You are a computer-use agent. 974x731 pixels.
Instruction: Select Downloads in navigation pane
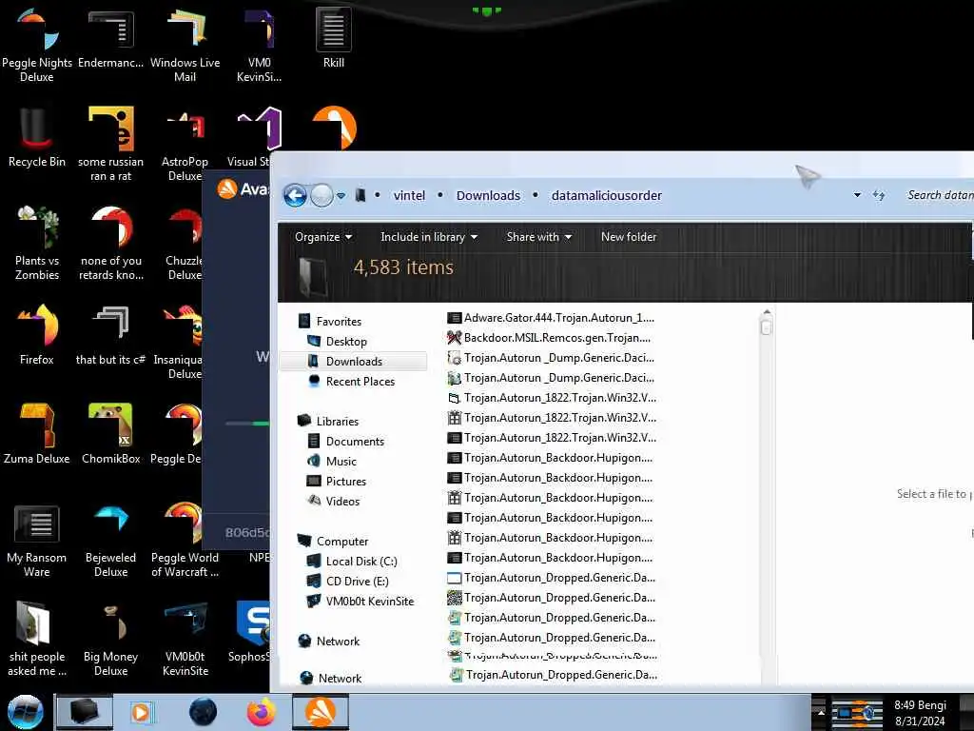click(354, 361)
